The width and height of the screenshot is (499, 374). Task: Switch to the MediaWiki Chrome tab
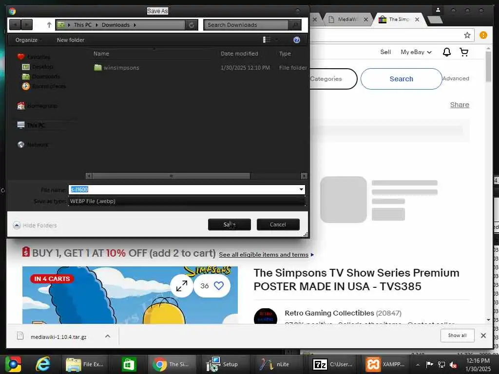pyautogui.click(x=347, y=19)
